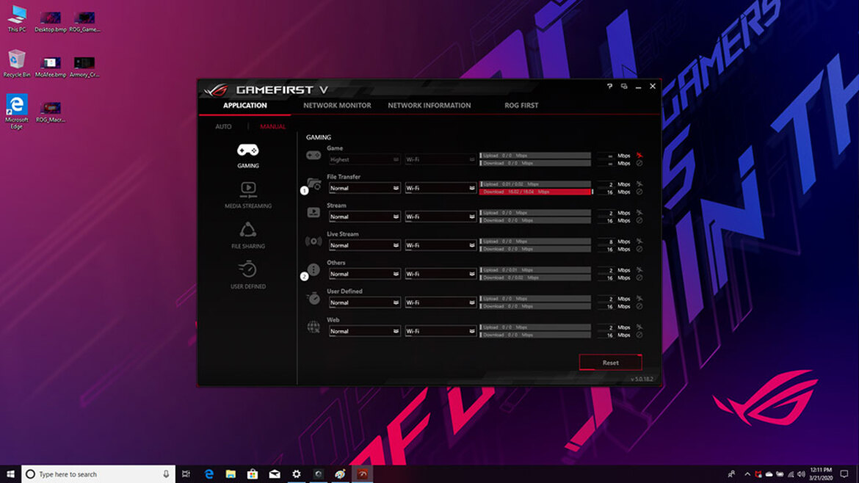Toggle boost for User Defined row
This screenshot has width=859, height=483.
click(639, 299)
